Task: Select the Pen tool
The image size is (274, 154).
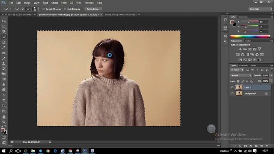Action: click(4, 95)
